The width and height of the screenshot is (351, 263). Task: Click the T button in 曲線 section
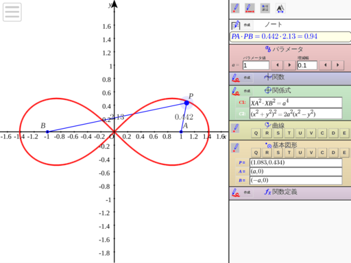(x=289, y=133)
